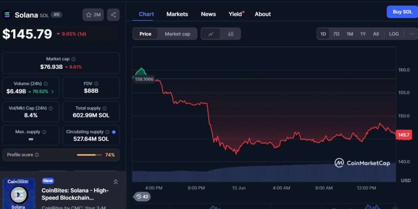Screen dimensions: 418x209
Task: Click the 145.7 current price marker
Action: point(404,135)
